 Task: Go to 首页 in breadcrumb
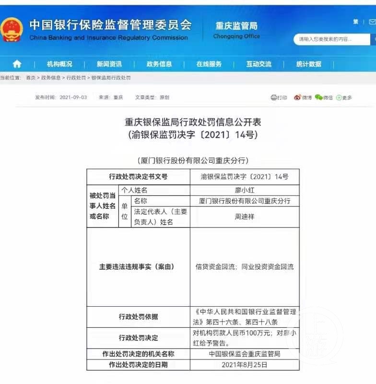click(x=31, y=78)
